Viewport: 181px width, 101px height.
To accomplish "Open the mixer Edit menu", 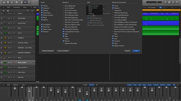I will (x=9, y=85).
